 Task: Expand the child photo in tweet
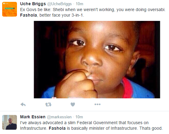97,60
